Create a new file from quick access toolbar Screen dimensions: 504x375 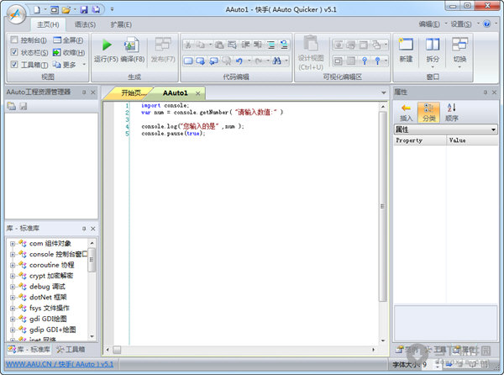click(x=37, y=10)
